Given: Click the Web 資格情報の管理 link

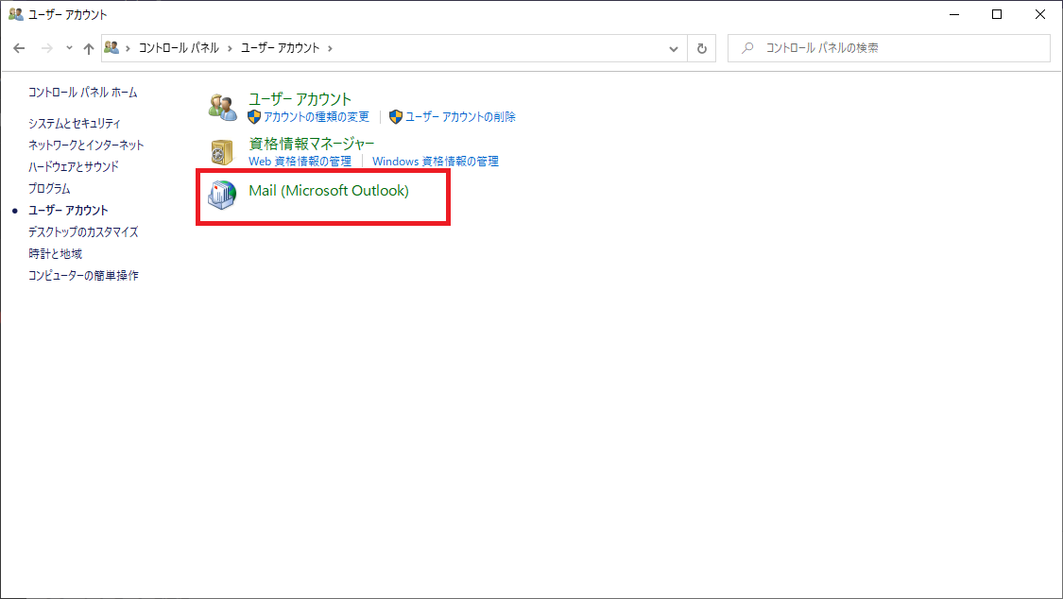Looking at the screenshot, I should tap(300, 162).
